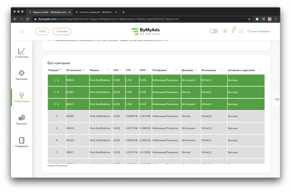The height and width of the screenshot is (192, 291).
Task: Open the card widget at right edge
Action: click(x=277, y=100)
